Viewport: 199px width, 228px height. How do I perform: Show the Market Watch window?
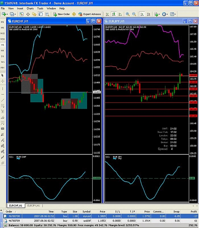click(22, 14)
